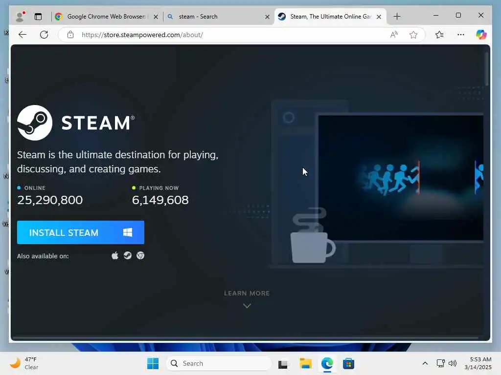Click the ONLINE count 25,290,800
This screenshot has height=375, width=501.
coord(50,200)
